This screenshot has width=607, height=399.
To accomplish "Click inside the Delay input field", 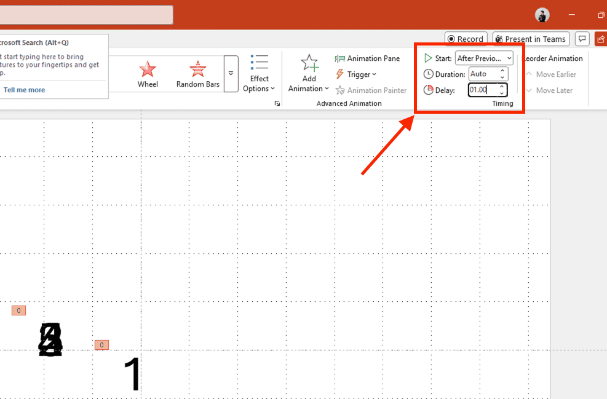I will click(x=482, y=90).
